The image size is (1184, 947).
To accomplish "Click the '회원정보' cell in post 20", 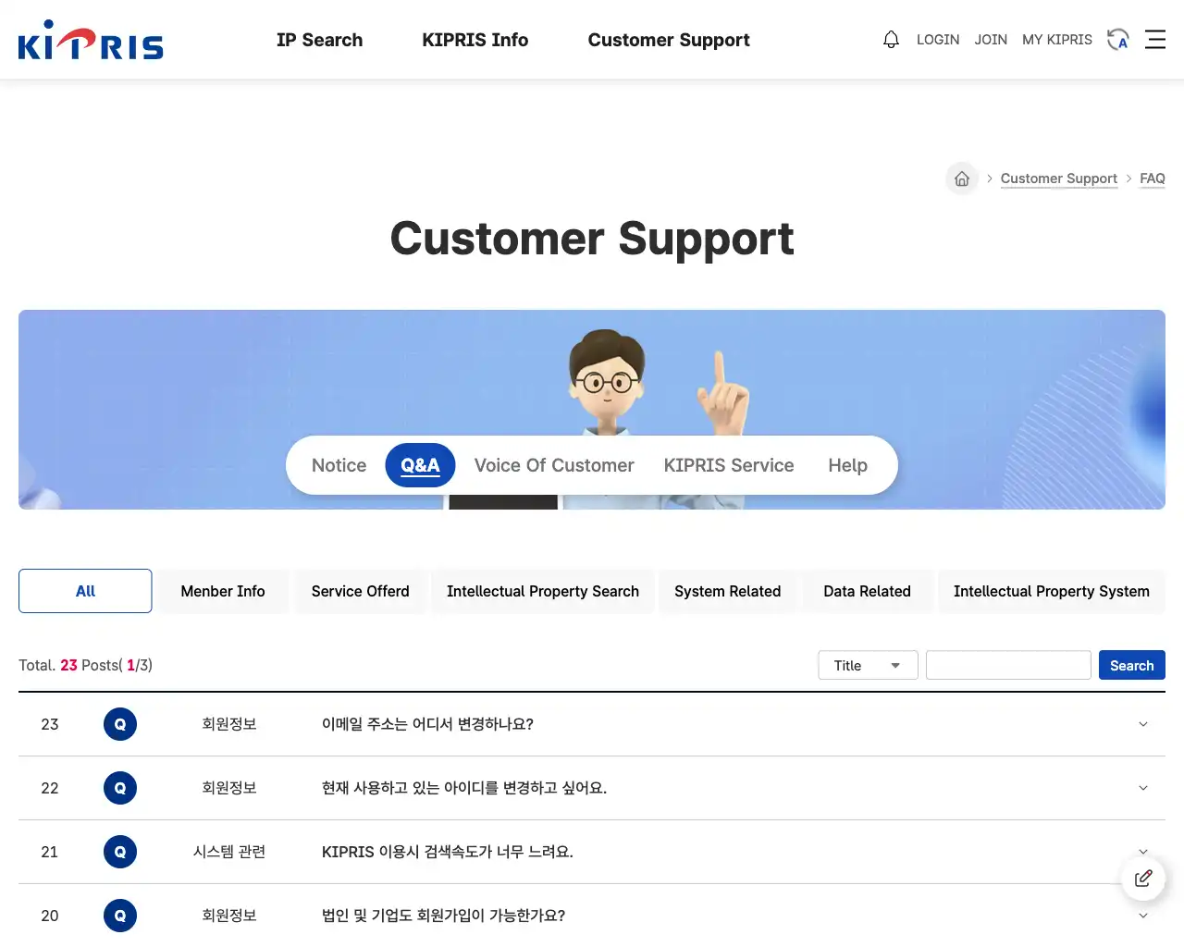I will click(229, 916).
